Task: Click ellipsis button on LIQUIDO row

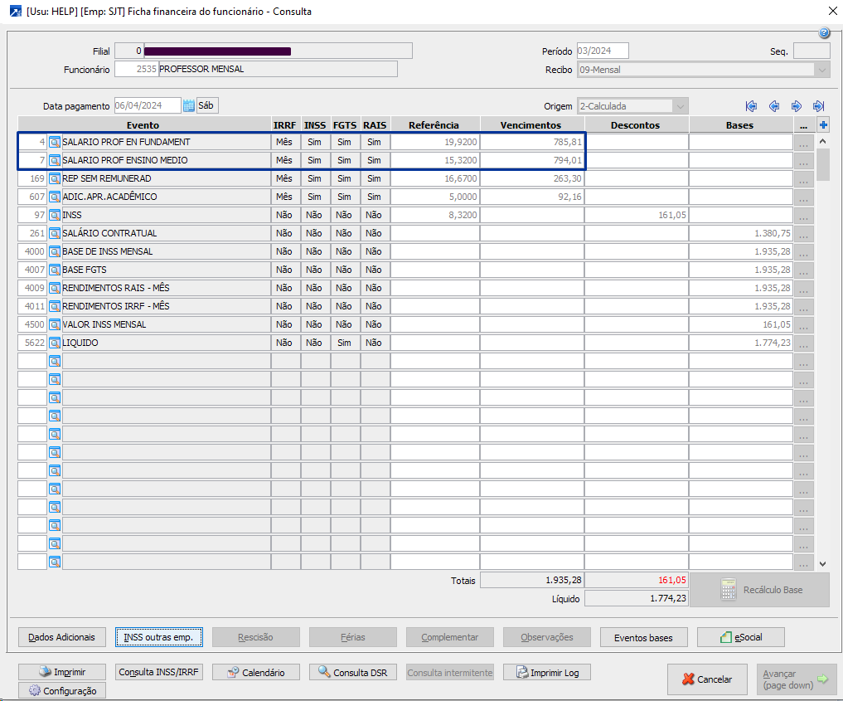Action: tap(803, 343)
